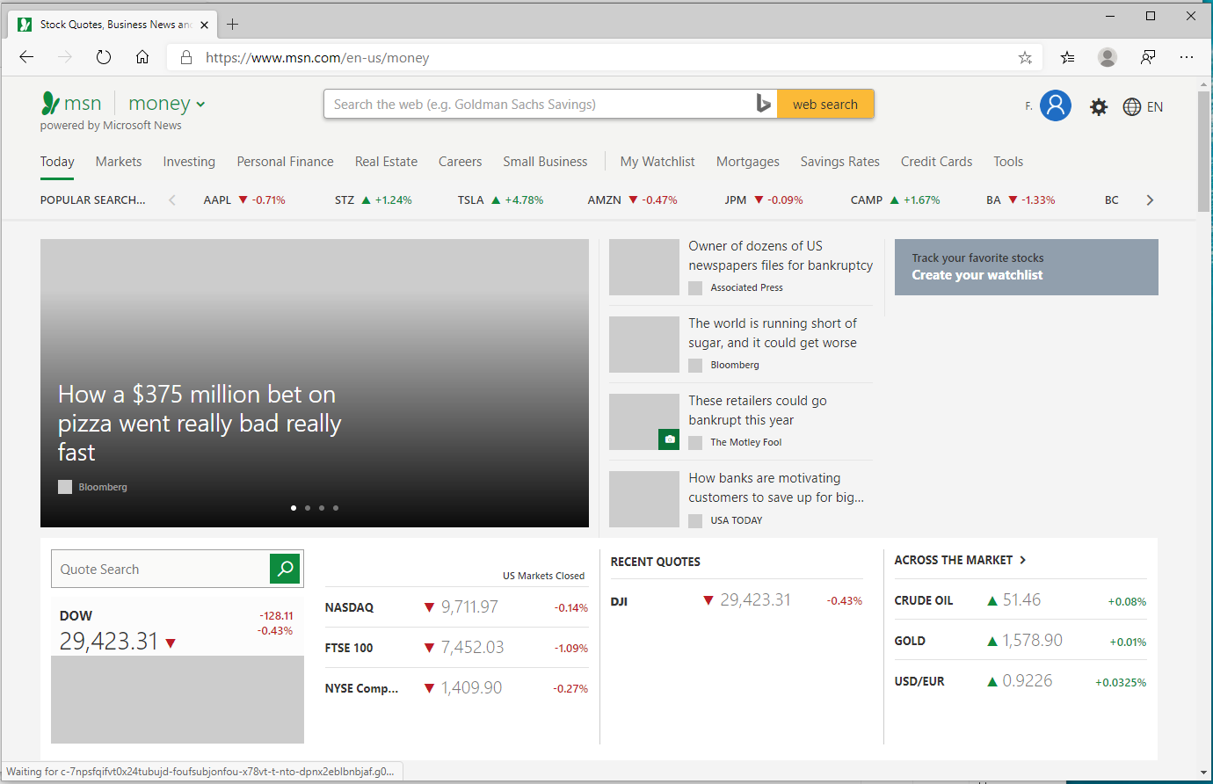Image resolution: width=1213 pixels, height=784 pixels.
Task: Open the CRUDE OIL quote
Action: coord(1021,600)
